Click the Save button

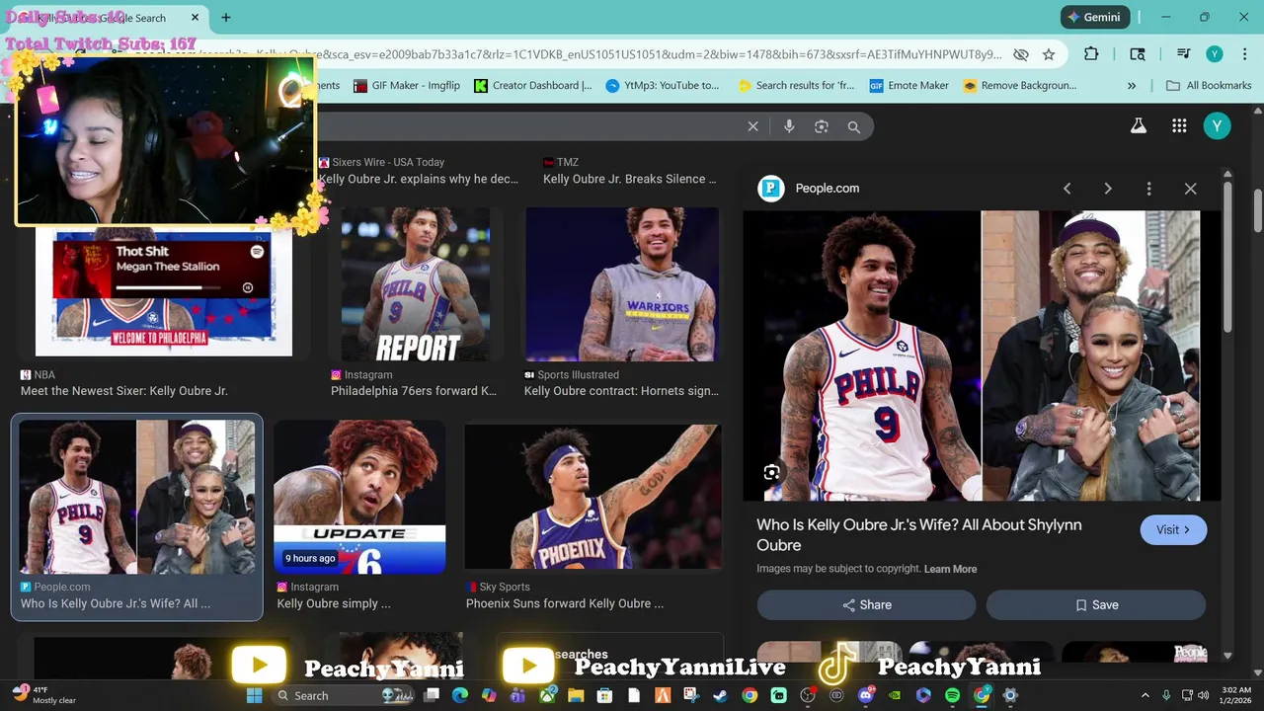[1096, 605]
